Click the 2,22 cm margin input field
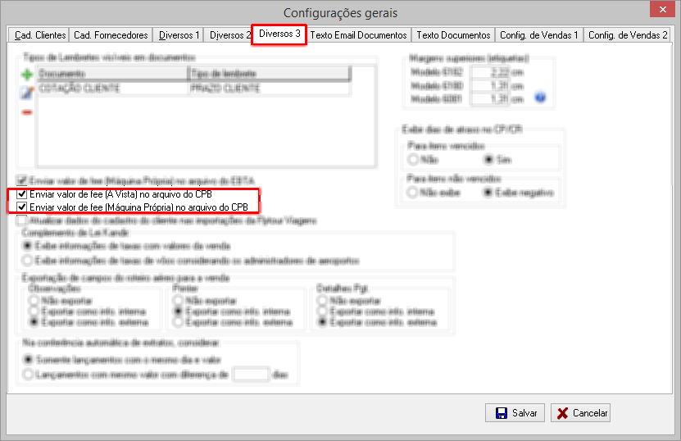681x441 pixels. coord(490,72)
